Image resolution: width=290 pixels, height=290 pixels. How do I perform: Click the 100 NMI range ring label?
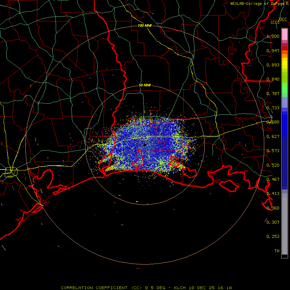pyautogui.click(x=145, y=25)
